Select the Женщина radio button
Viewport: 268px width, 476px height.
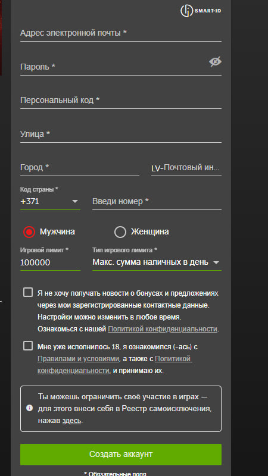point(120,232)
